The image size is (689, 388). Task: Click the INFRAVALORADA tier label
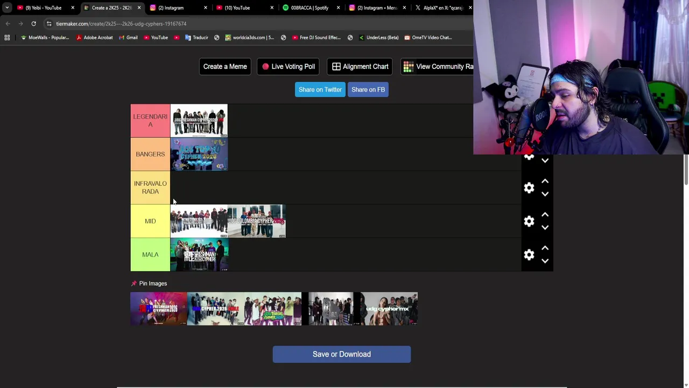[x=150, y=188]
